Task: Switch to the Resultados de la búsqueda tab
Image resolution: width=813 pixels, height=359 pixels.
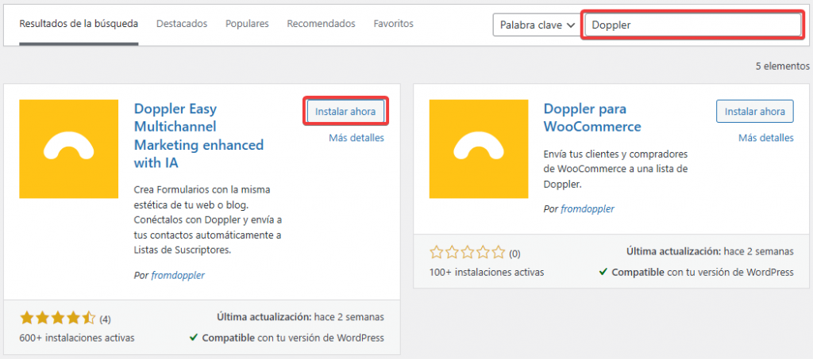Action: coord(79,24)
